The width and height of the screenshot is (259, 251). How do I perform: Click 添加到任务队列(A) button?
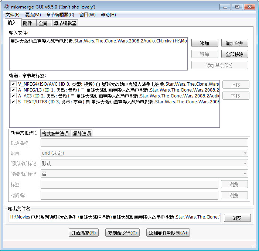pos(168,233)
